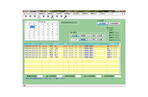Image resolution: width=148 pixels, height=97 pixels.
Task: Select the 看護サービス radio button
Action: [x=108, y=33]
